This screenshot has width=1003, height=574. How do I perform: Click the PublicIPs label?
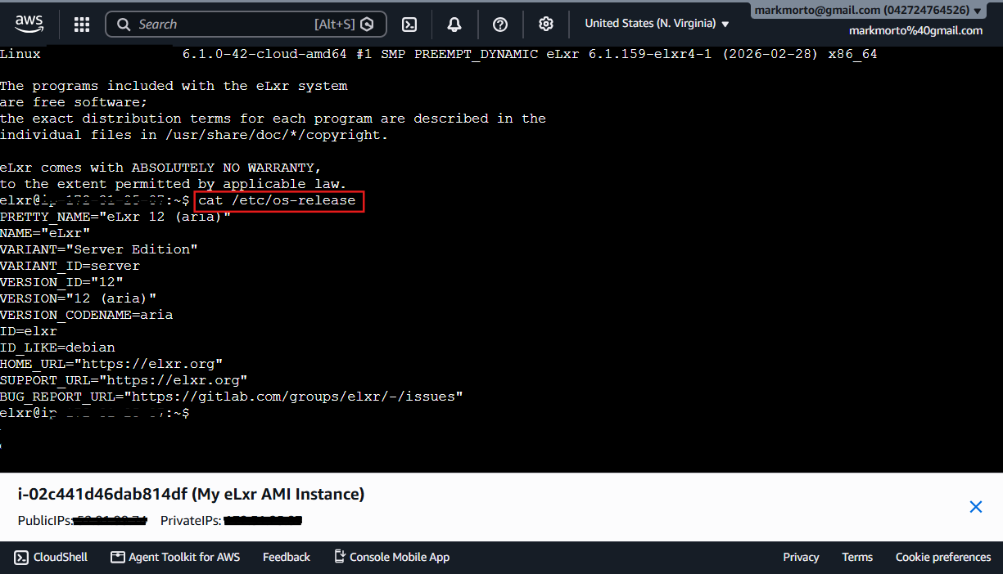point(46,521)
